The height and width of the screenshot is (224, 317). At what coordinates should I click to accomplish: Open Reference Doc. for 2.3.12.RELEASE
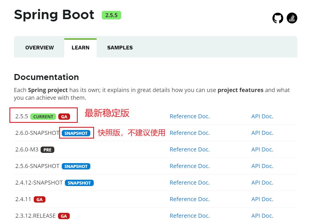coord(190,216)
